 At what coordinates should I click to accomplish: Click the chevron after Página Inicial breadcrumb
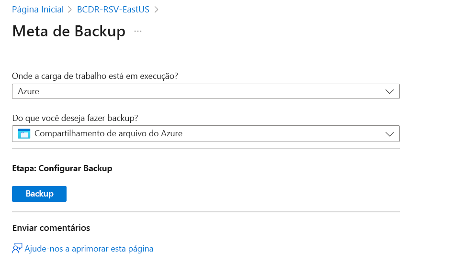[70, 10]
